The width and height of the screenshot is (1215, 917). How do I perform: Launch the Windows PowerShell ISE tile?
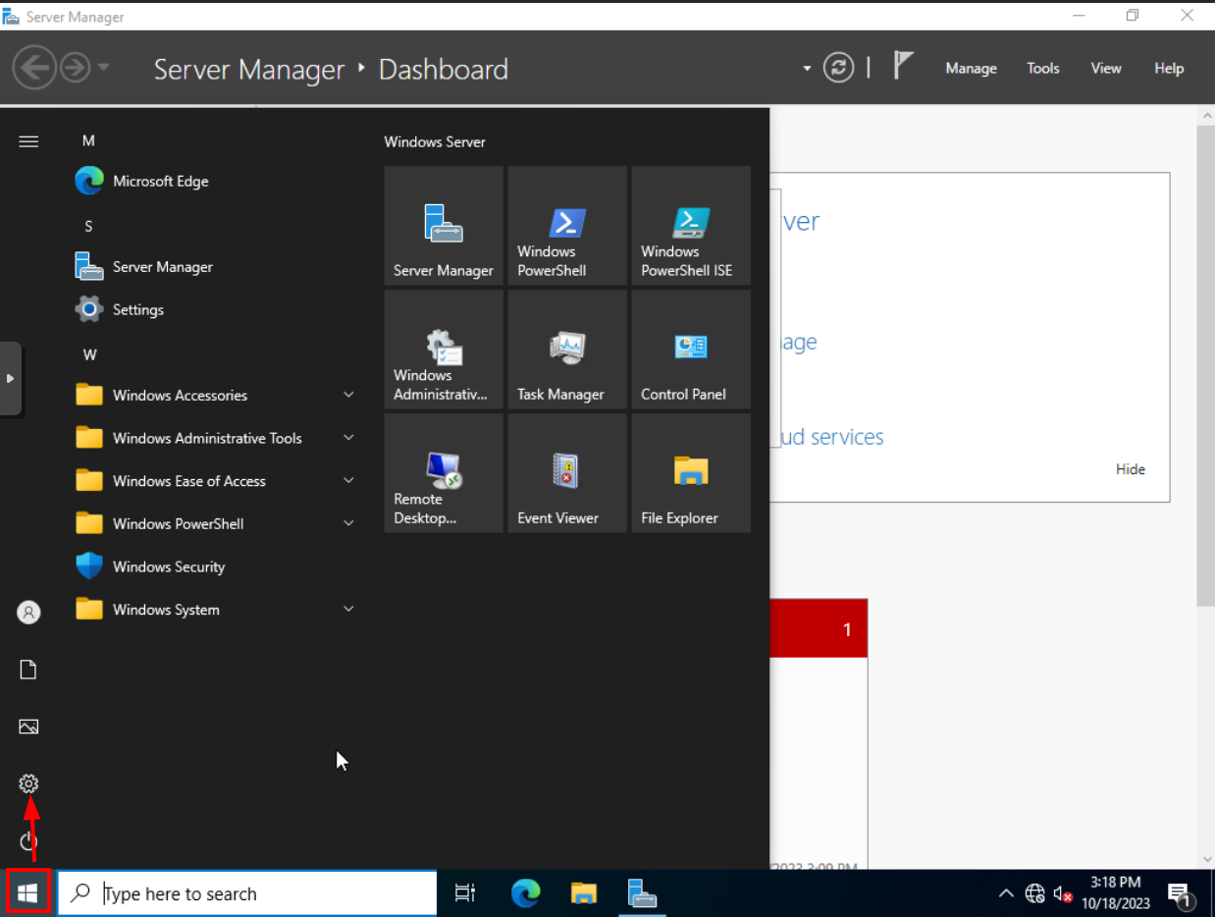[x=690, y=226]
